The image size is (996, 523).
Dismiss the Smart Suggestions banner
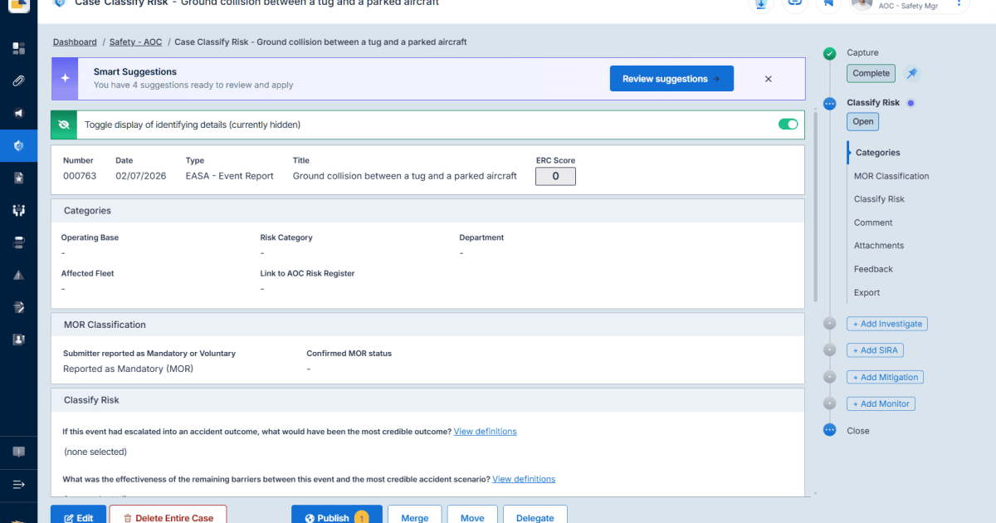coord(768,79)
